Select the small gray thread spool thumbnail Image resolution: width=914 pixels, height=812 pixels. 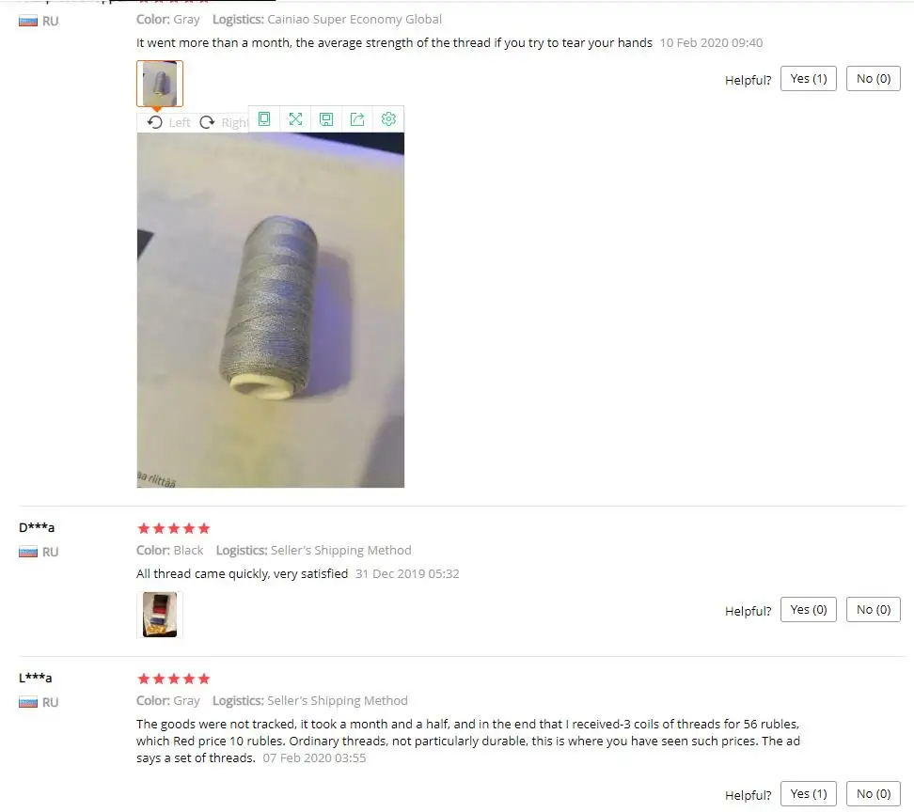pyautogui.click(x=160, y=84)
